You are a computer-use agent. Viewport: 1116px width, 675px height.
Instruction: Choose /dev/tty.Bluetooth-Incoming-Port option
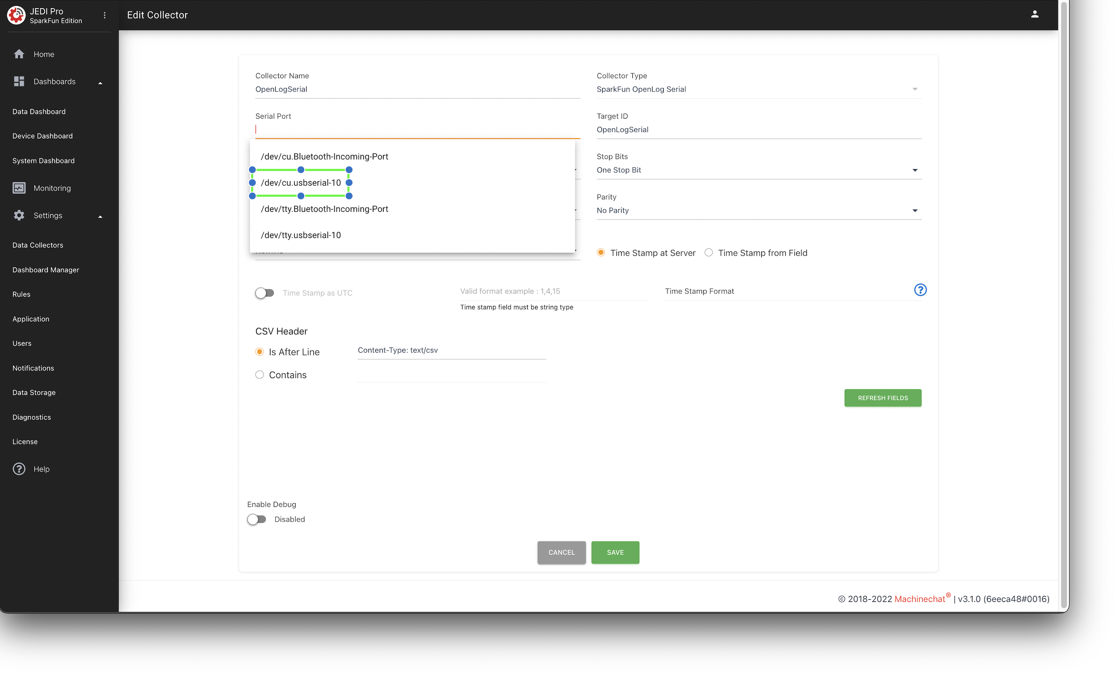(x=412, y=209)
